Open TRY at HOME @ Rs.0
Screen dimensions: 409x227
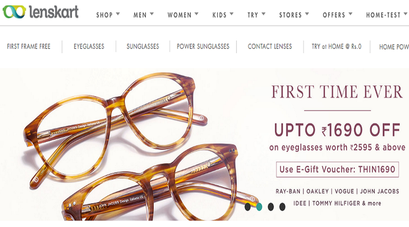click(336, 47)
